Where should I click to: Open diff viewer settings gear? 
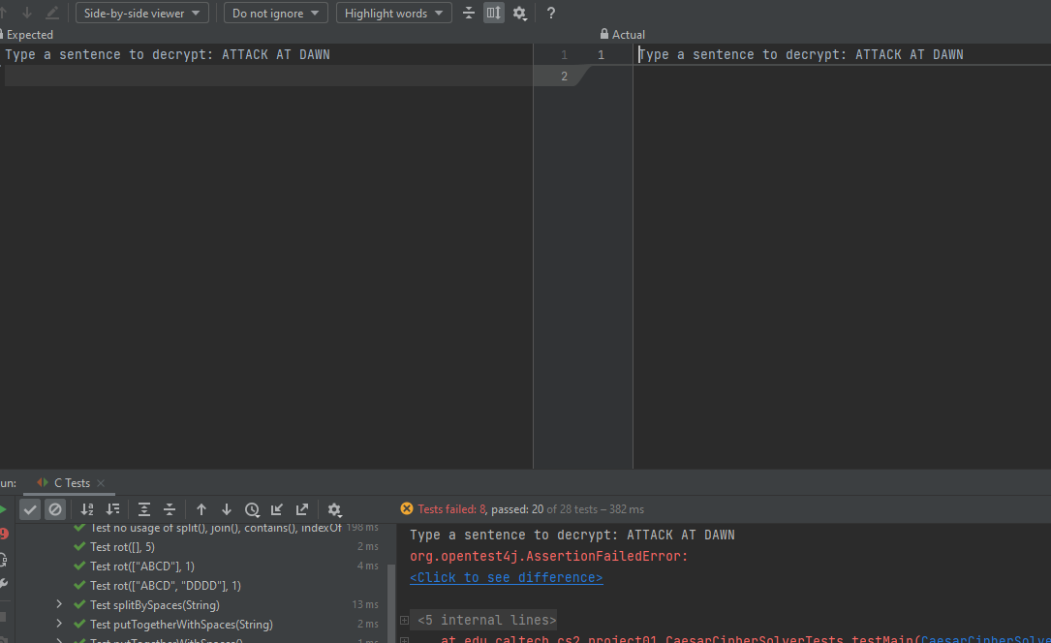click(x=520, y=14)
